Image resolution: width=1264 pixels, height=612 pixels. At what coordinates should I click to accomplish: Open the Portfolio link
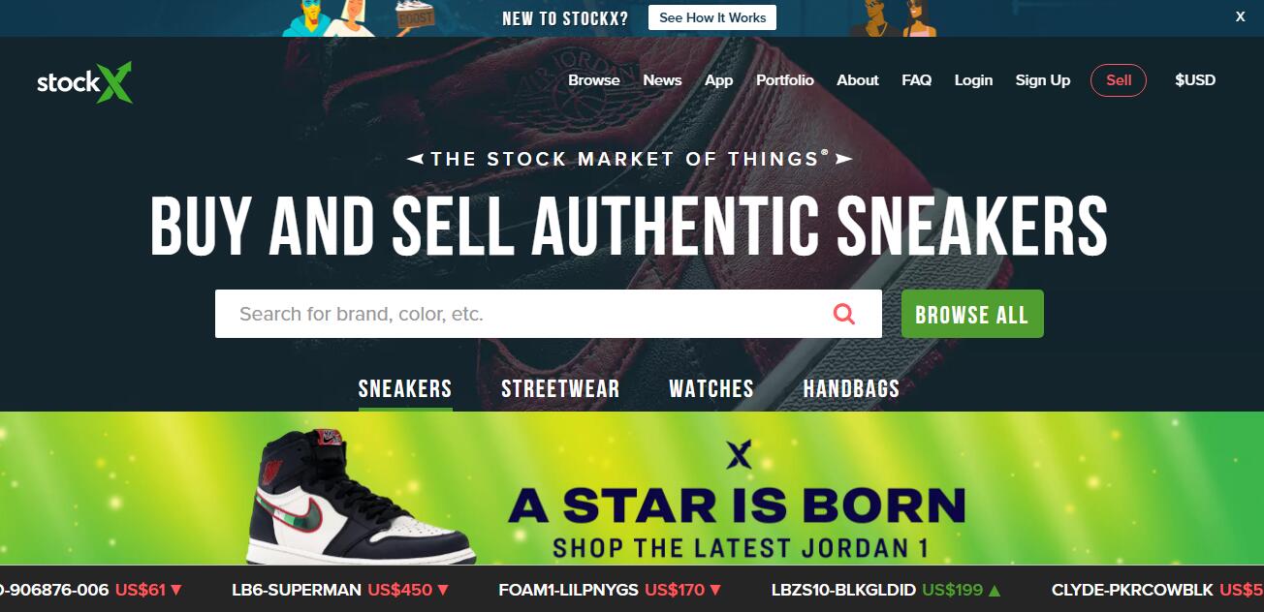pos(785,80)
